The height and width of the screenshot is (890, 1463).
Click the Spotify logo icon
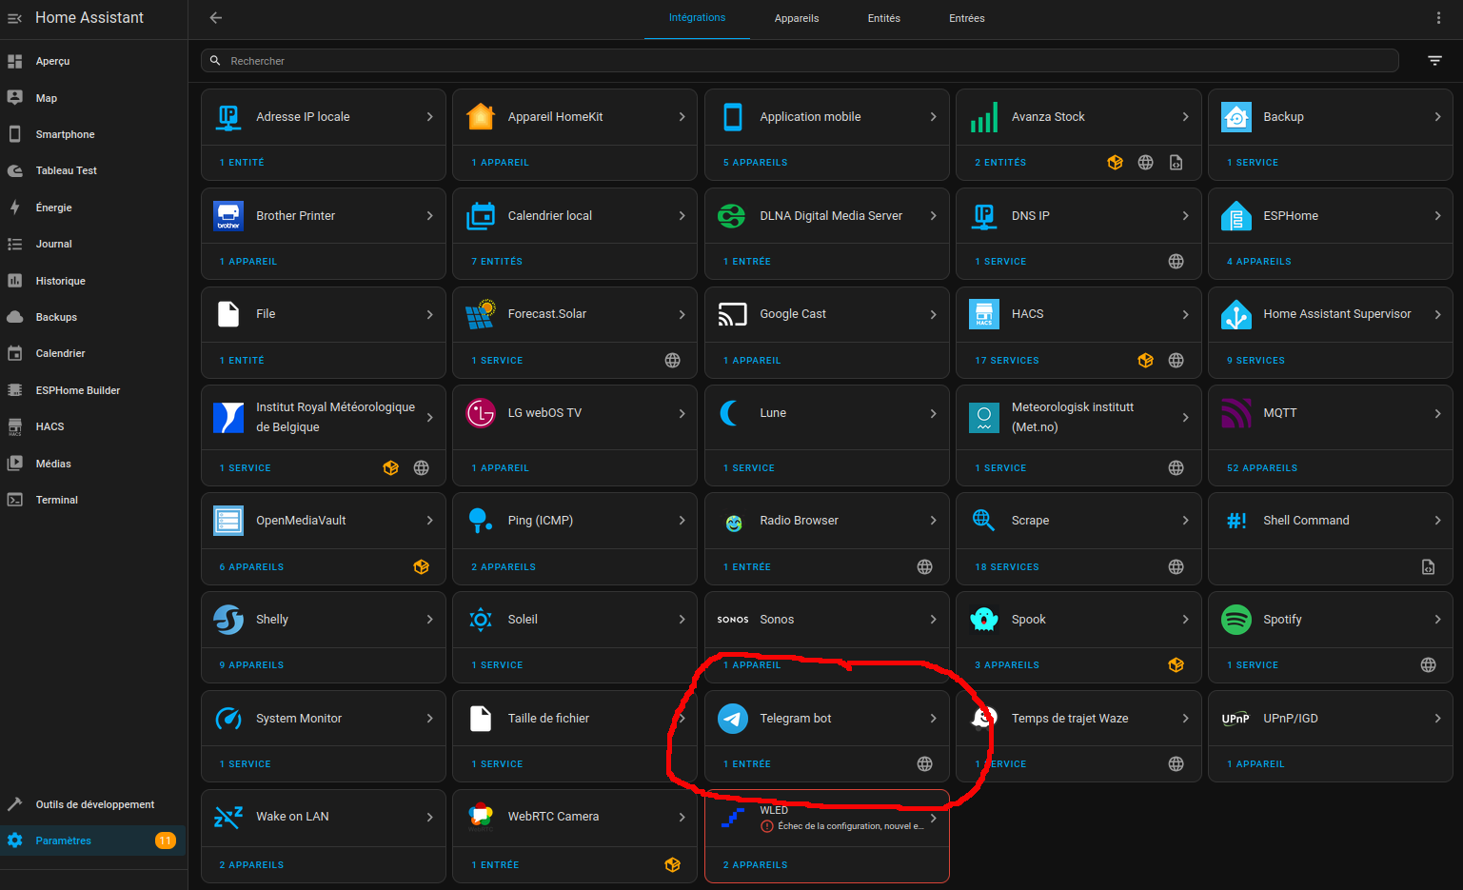click(1236, 620)
